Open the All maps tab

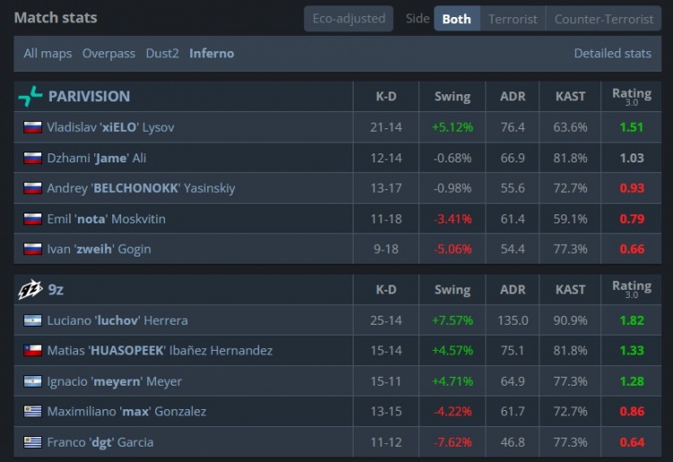coord(48,54)
